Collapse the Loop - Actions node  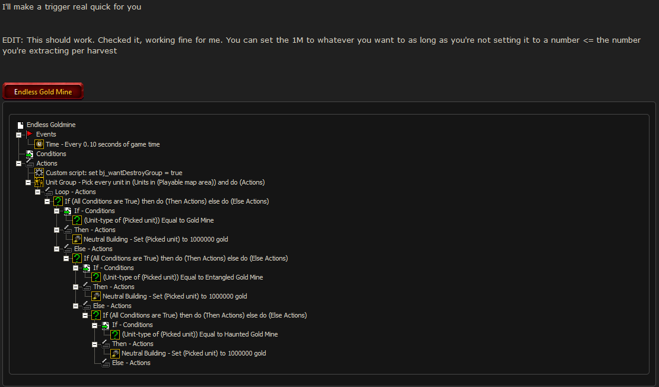[x=37, y=192]
